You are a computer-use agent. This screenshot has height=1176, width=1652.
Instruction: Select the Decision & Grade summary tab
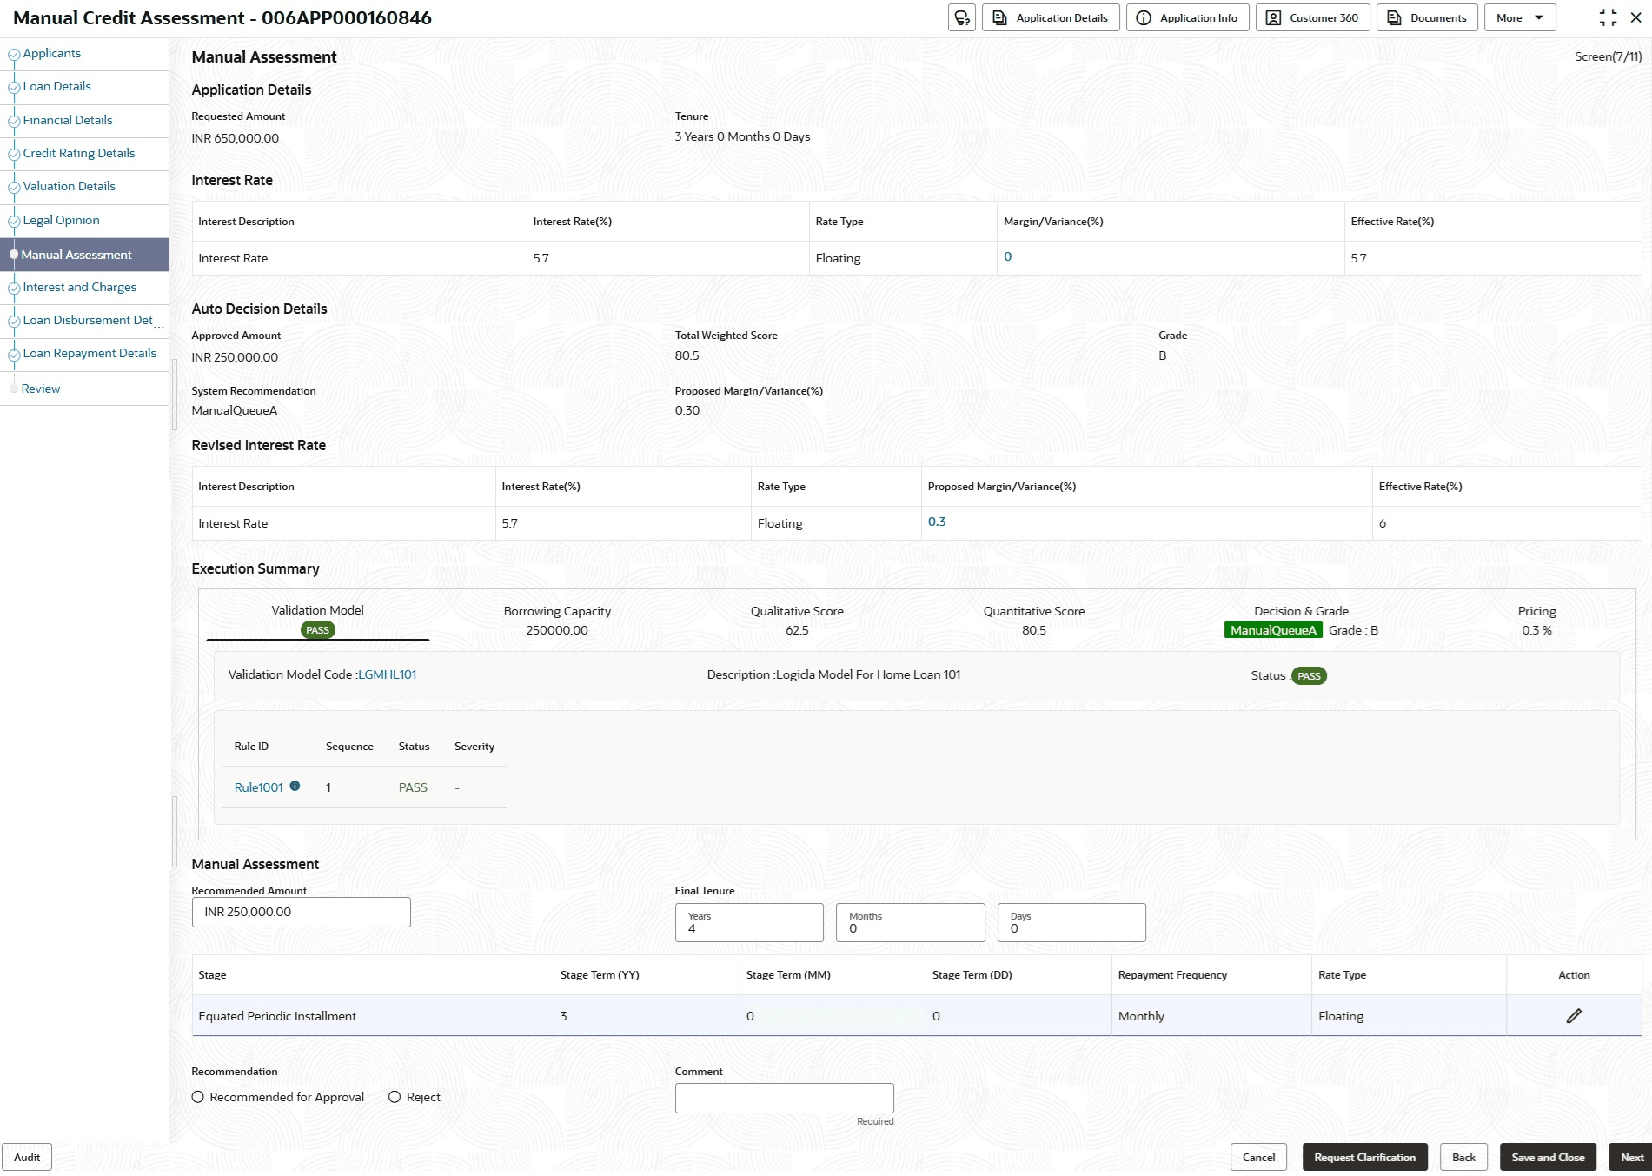[x=1301, y=621]
